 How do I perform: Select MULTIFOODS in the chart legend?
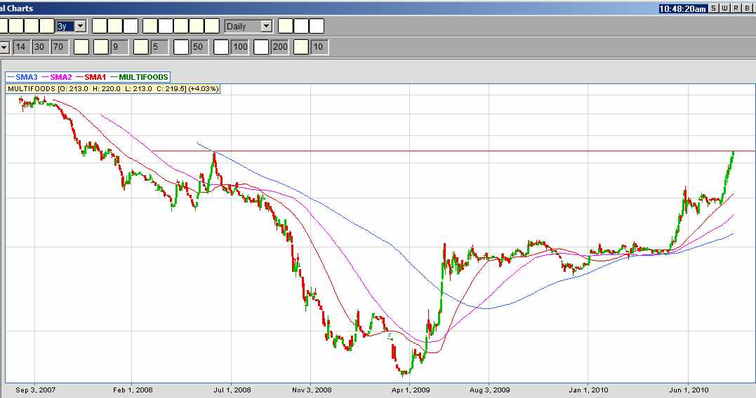point(143,76)
